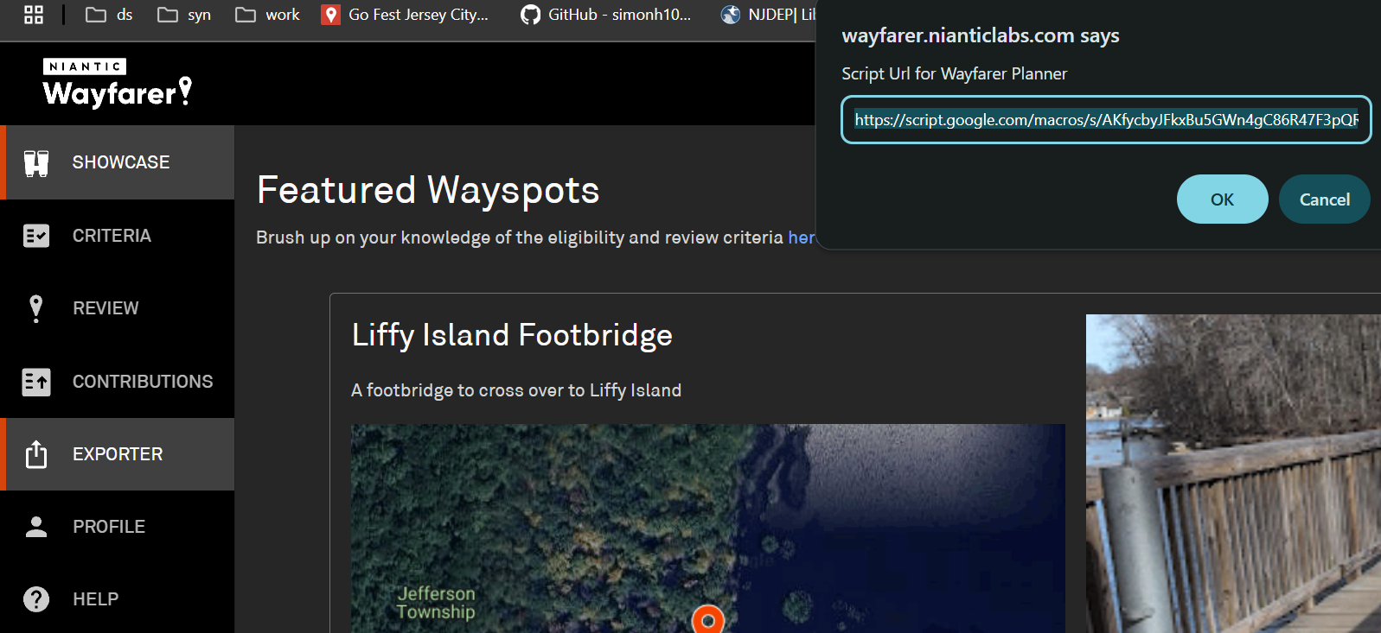Viewport: 1381px width, 633px height.
Task: Click the Review map pin icon
Action: click(36, 308)
